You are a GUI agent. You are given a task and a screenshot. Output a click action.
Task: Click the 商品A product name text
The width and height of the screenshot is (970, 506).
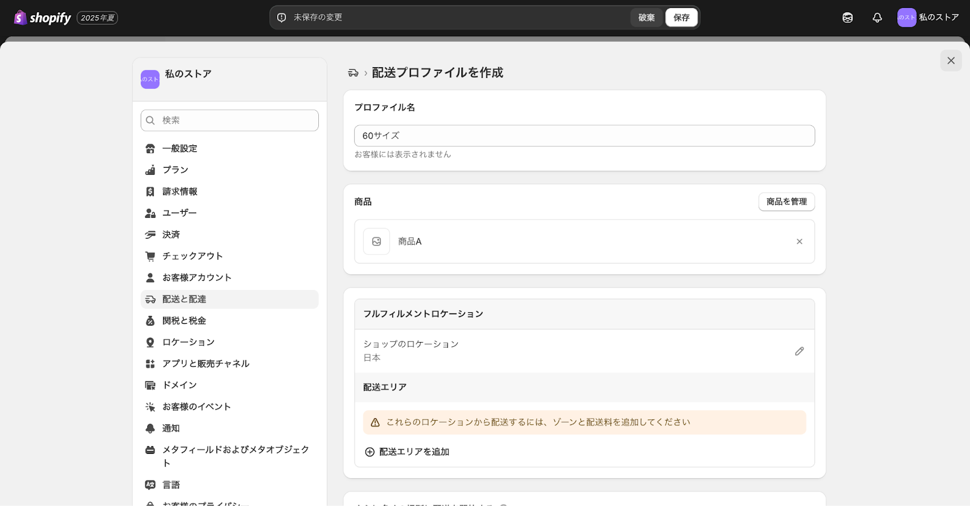[410, 241]
